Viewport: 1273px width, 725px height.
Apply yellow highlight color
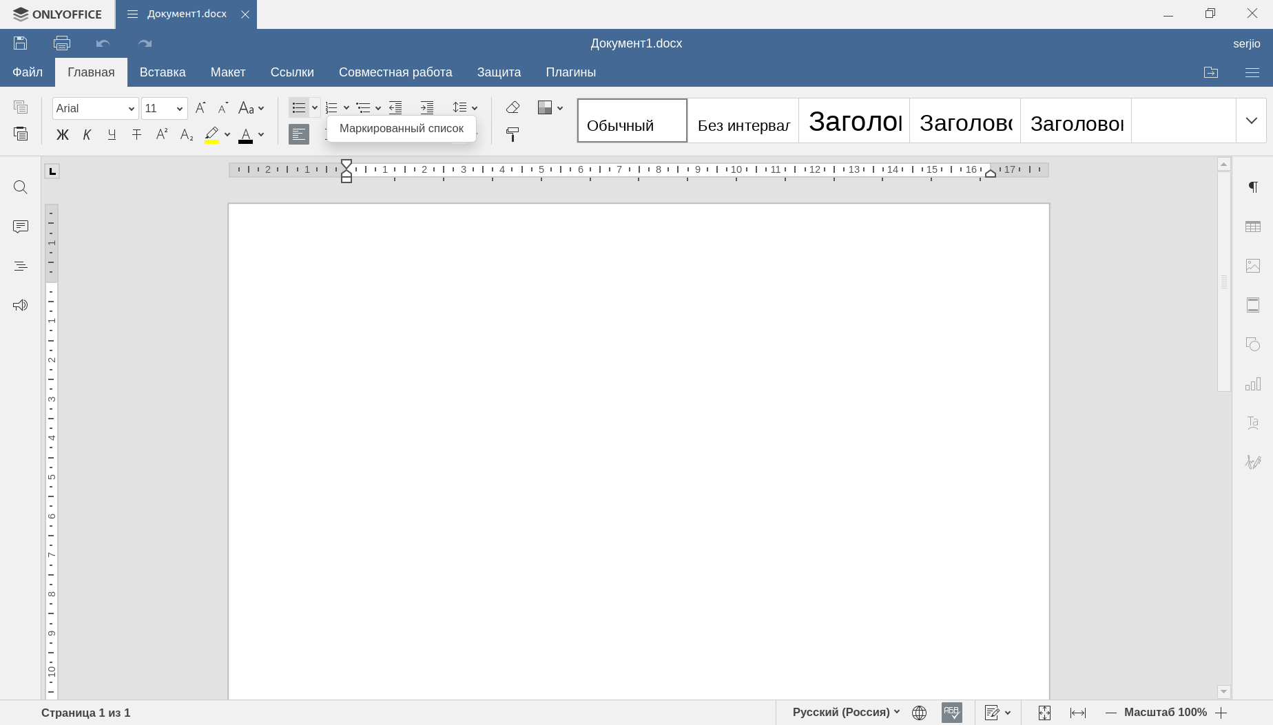pos(211,135)
